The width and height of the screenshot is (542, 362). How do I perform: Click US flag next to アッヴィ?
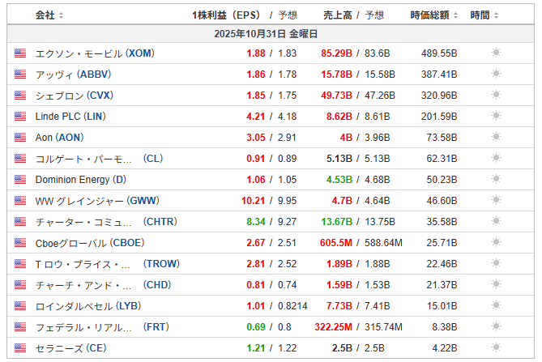coord(20,74)
